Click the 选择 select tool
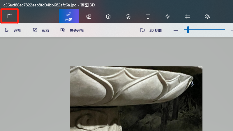 (13, 30)
